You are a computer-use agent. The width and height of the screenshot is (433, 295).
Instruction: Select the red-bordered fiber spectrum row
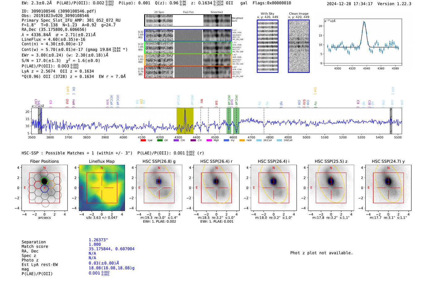coord(188,72)
